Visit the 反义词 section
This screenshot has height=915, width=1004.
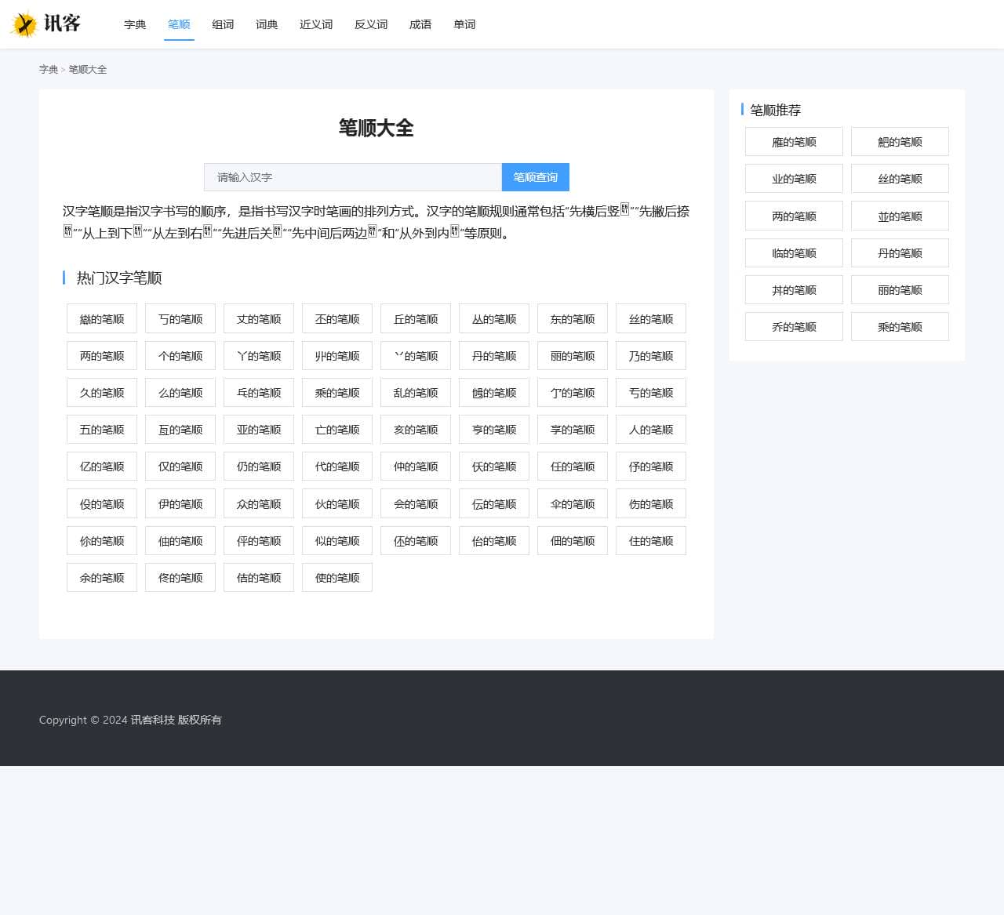pos(369,24)
